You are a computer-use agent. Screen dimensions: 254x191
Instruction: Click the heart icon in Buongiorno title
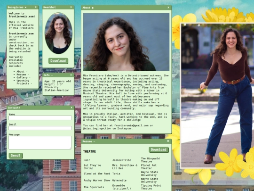[x=25, y=7]
